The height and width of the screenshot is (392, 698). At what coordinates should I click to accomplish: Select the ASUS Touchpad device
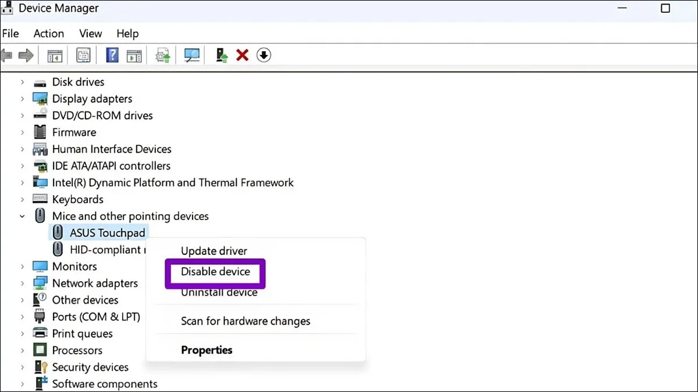tap(108, 233)
